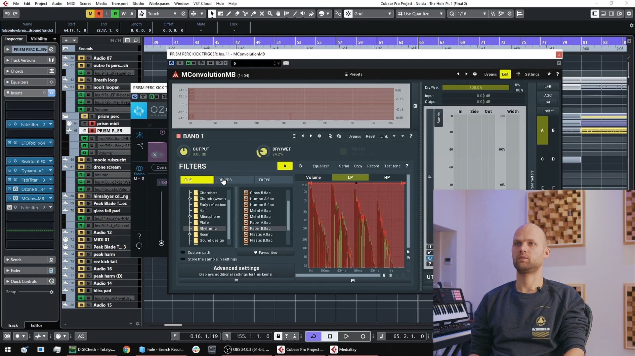This screenshot has height=356, width=635.
Task: Open the Project menu
Action: tap(41, 3)
